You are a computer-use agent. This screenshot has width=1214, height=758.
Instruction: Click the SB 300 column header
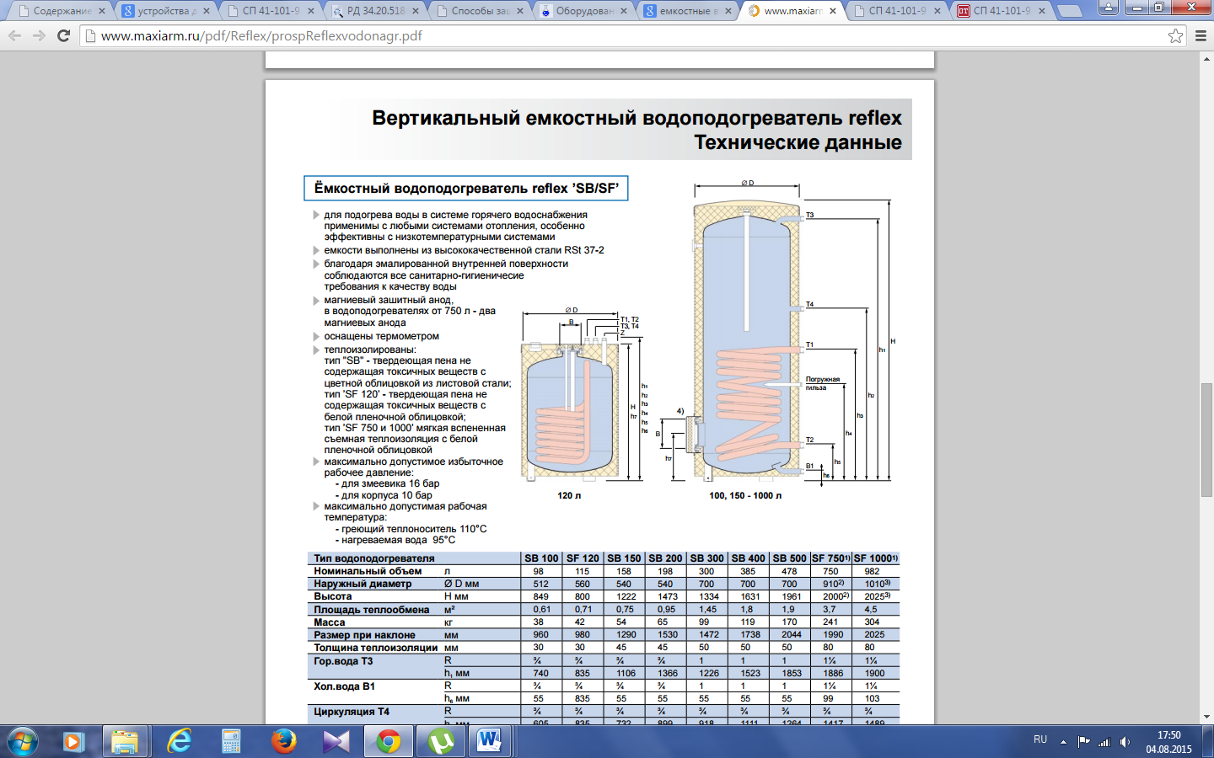point(706,558)
